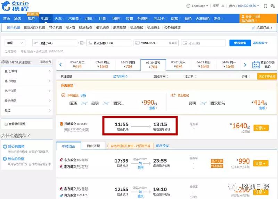Click the 中转组合 icon in 特惠推荐
The image size is (278, 199).
click(x=63, y=95)
